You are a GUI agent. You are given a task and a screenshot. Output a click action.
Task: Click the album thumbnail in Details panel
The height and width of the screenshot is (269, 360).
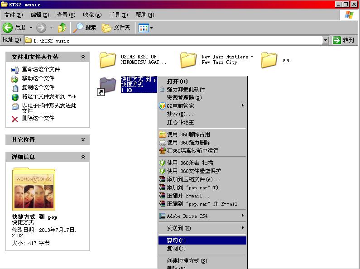coord(34,189)
